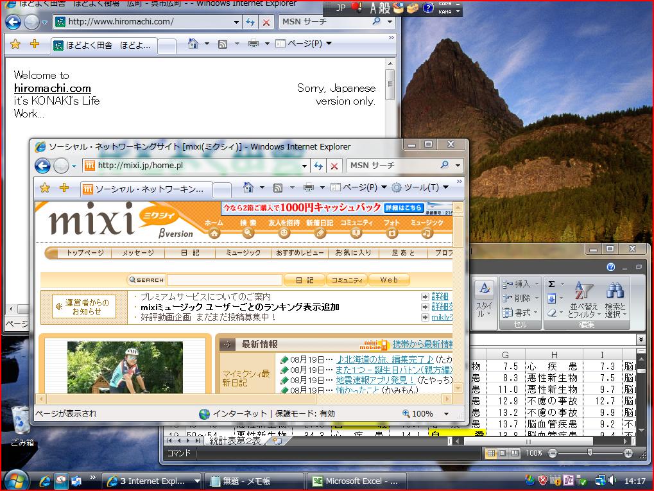Click the Home icon in mixi window toolbar
The width and height of the screenshot is (654, 491).
coord(248,187)
